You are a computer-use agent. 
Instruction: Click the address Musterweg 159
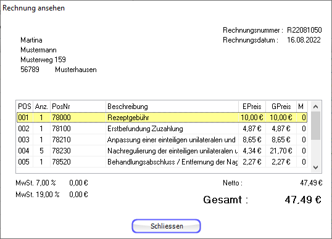43,60
